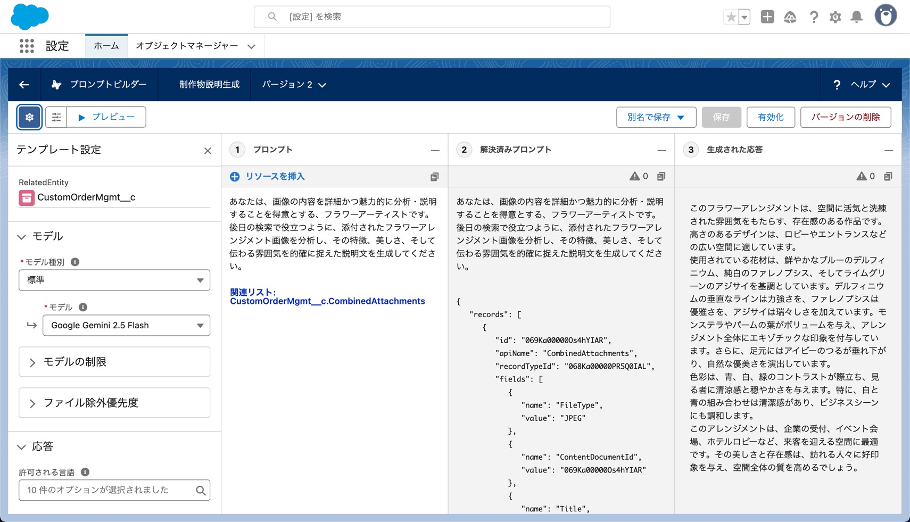
Task: Click the リソースを挿入 link
Action: click(x=275, y=177)
